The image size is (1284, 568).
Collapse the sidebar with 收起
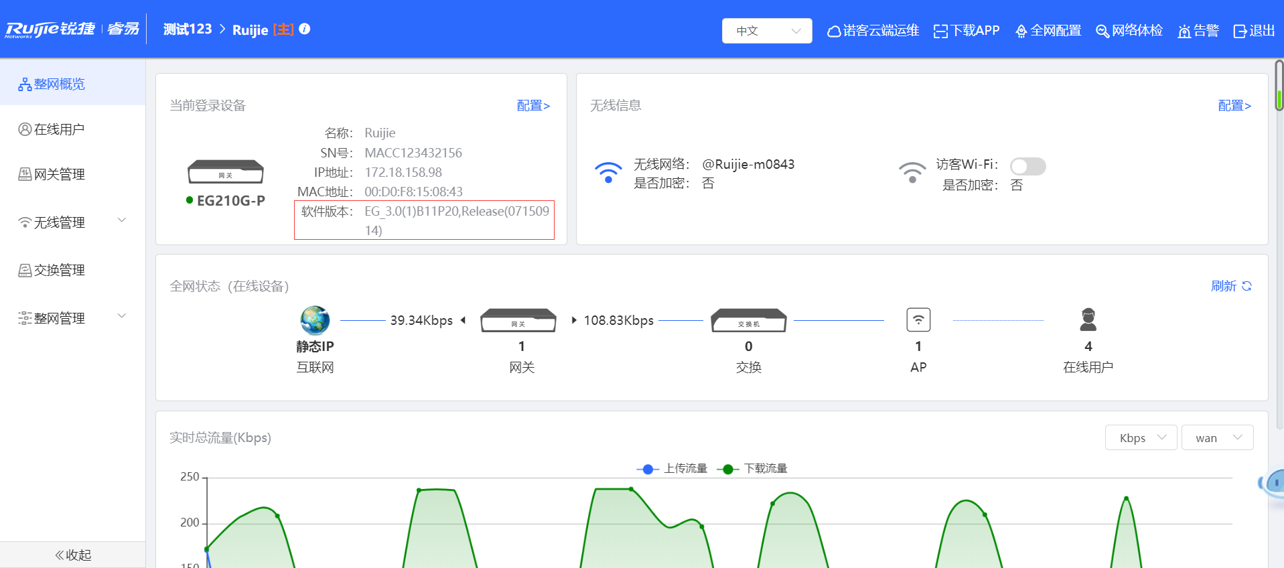(x=72, y=555)
